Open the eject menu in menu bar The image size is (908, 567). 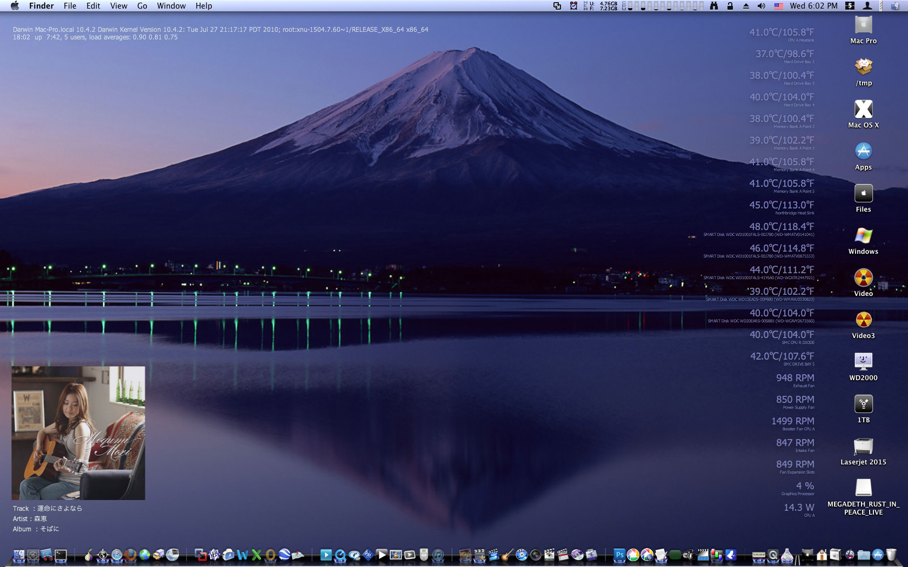pyautogui.click(x=746, y=6)
